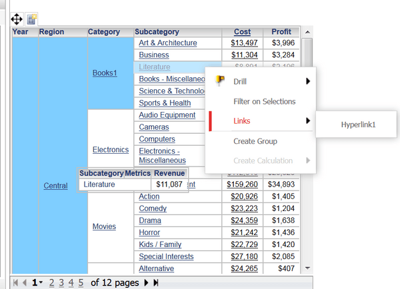Jump to last page arrow
The width and height of the screenshot is (400, 289).
(x=156, y=282)
